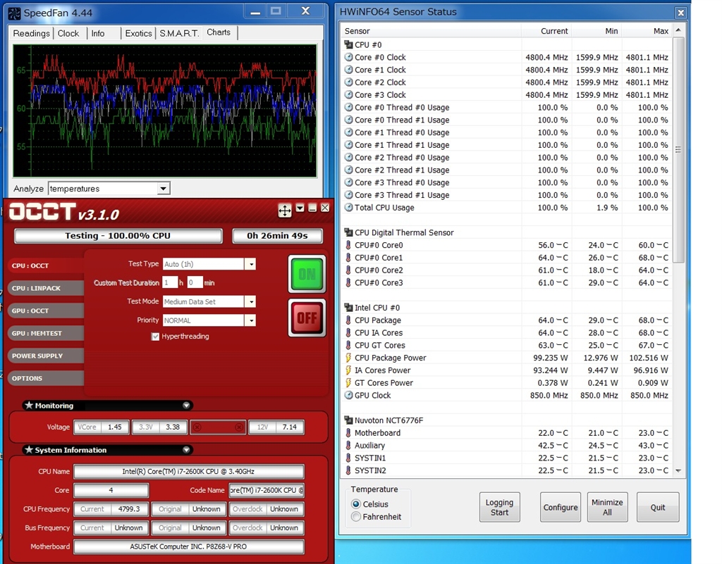
Task: Click the SpeedFan title bar app icon
Action: point(14,13)
